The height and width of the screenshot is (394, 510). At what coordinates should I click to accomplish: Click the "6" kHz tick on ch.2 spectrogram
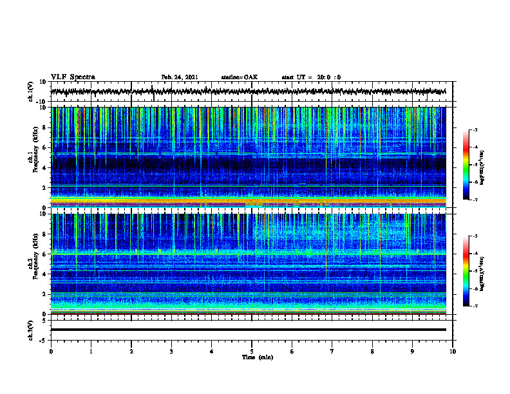click(x=44, y=254)
